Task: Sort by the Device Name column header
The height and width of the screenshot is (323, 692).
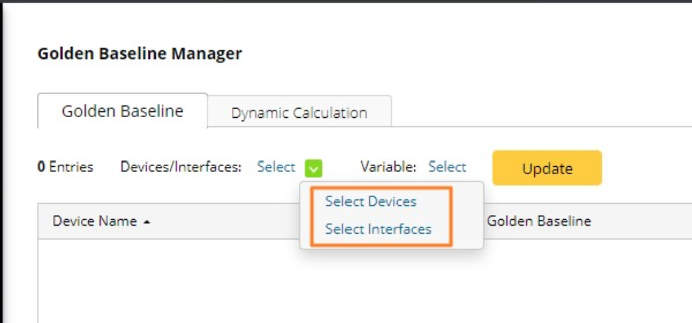Action: (95, 221)
